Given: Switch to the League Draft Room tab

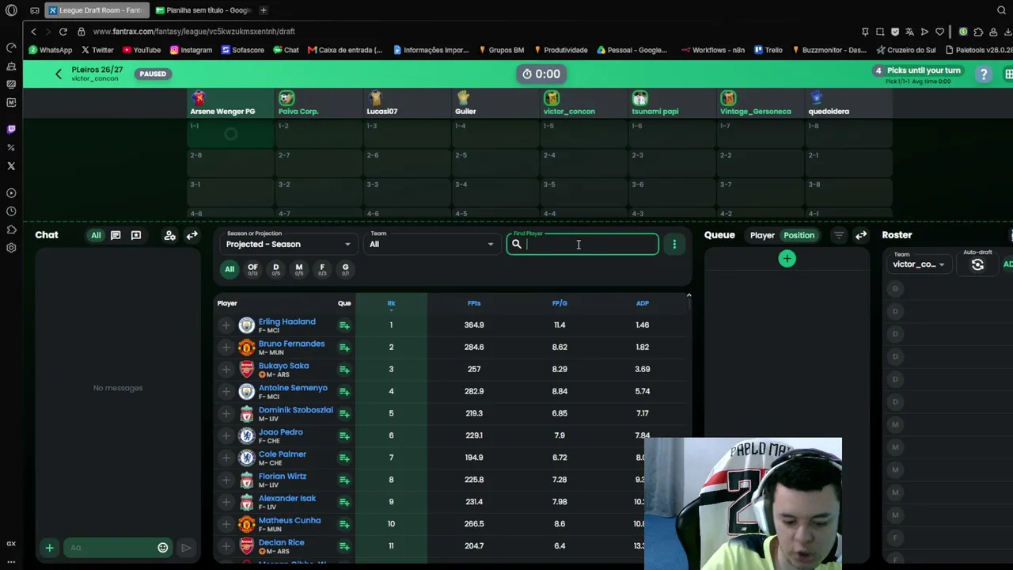Looking at the screenshot, I should tap(95, 10).
